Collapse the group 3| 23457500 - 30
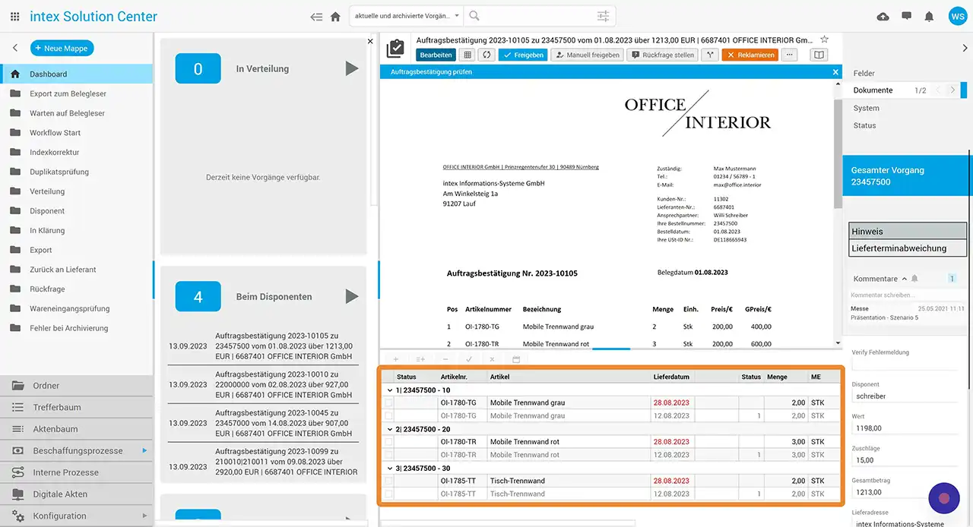973x527 pixels. click(x=390, y=468)
